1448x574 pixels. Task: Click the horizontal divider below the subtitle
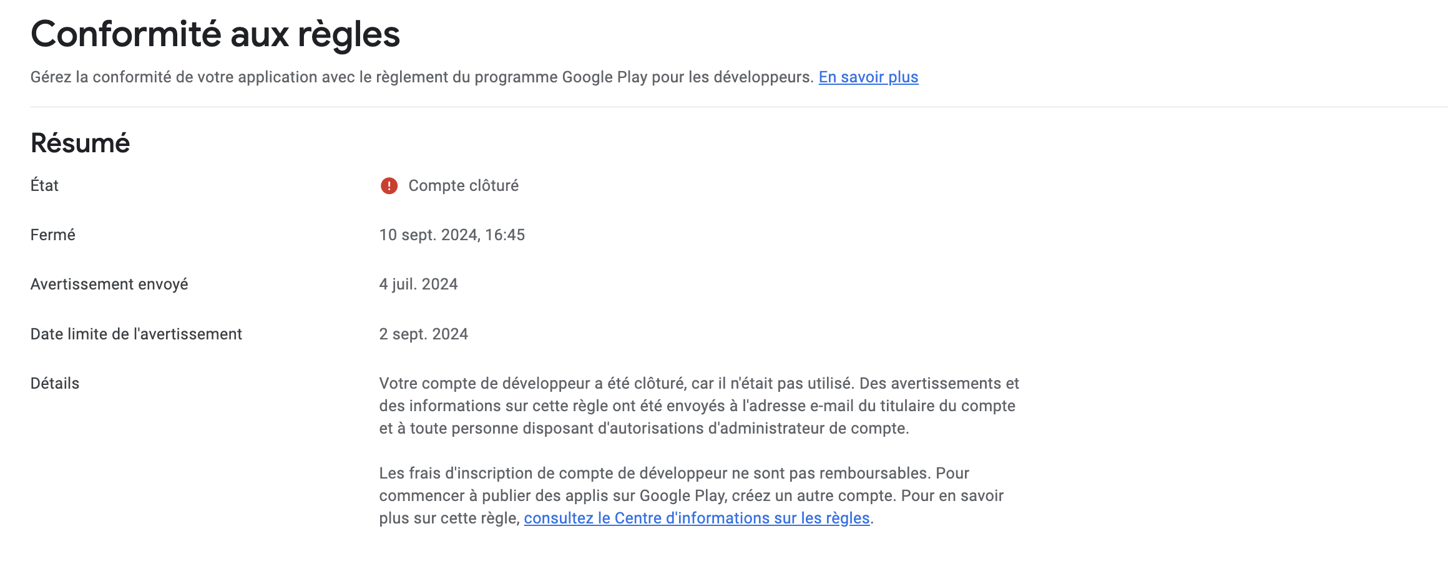tap(739, 107)
